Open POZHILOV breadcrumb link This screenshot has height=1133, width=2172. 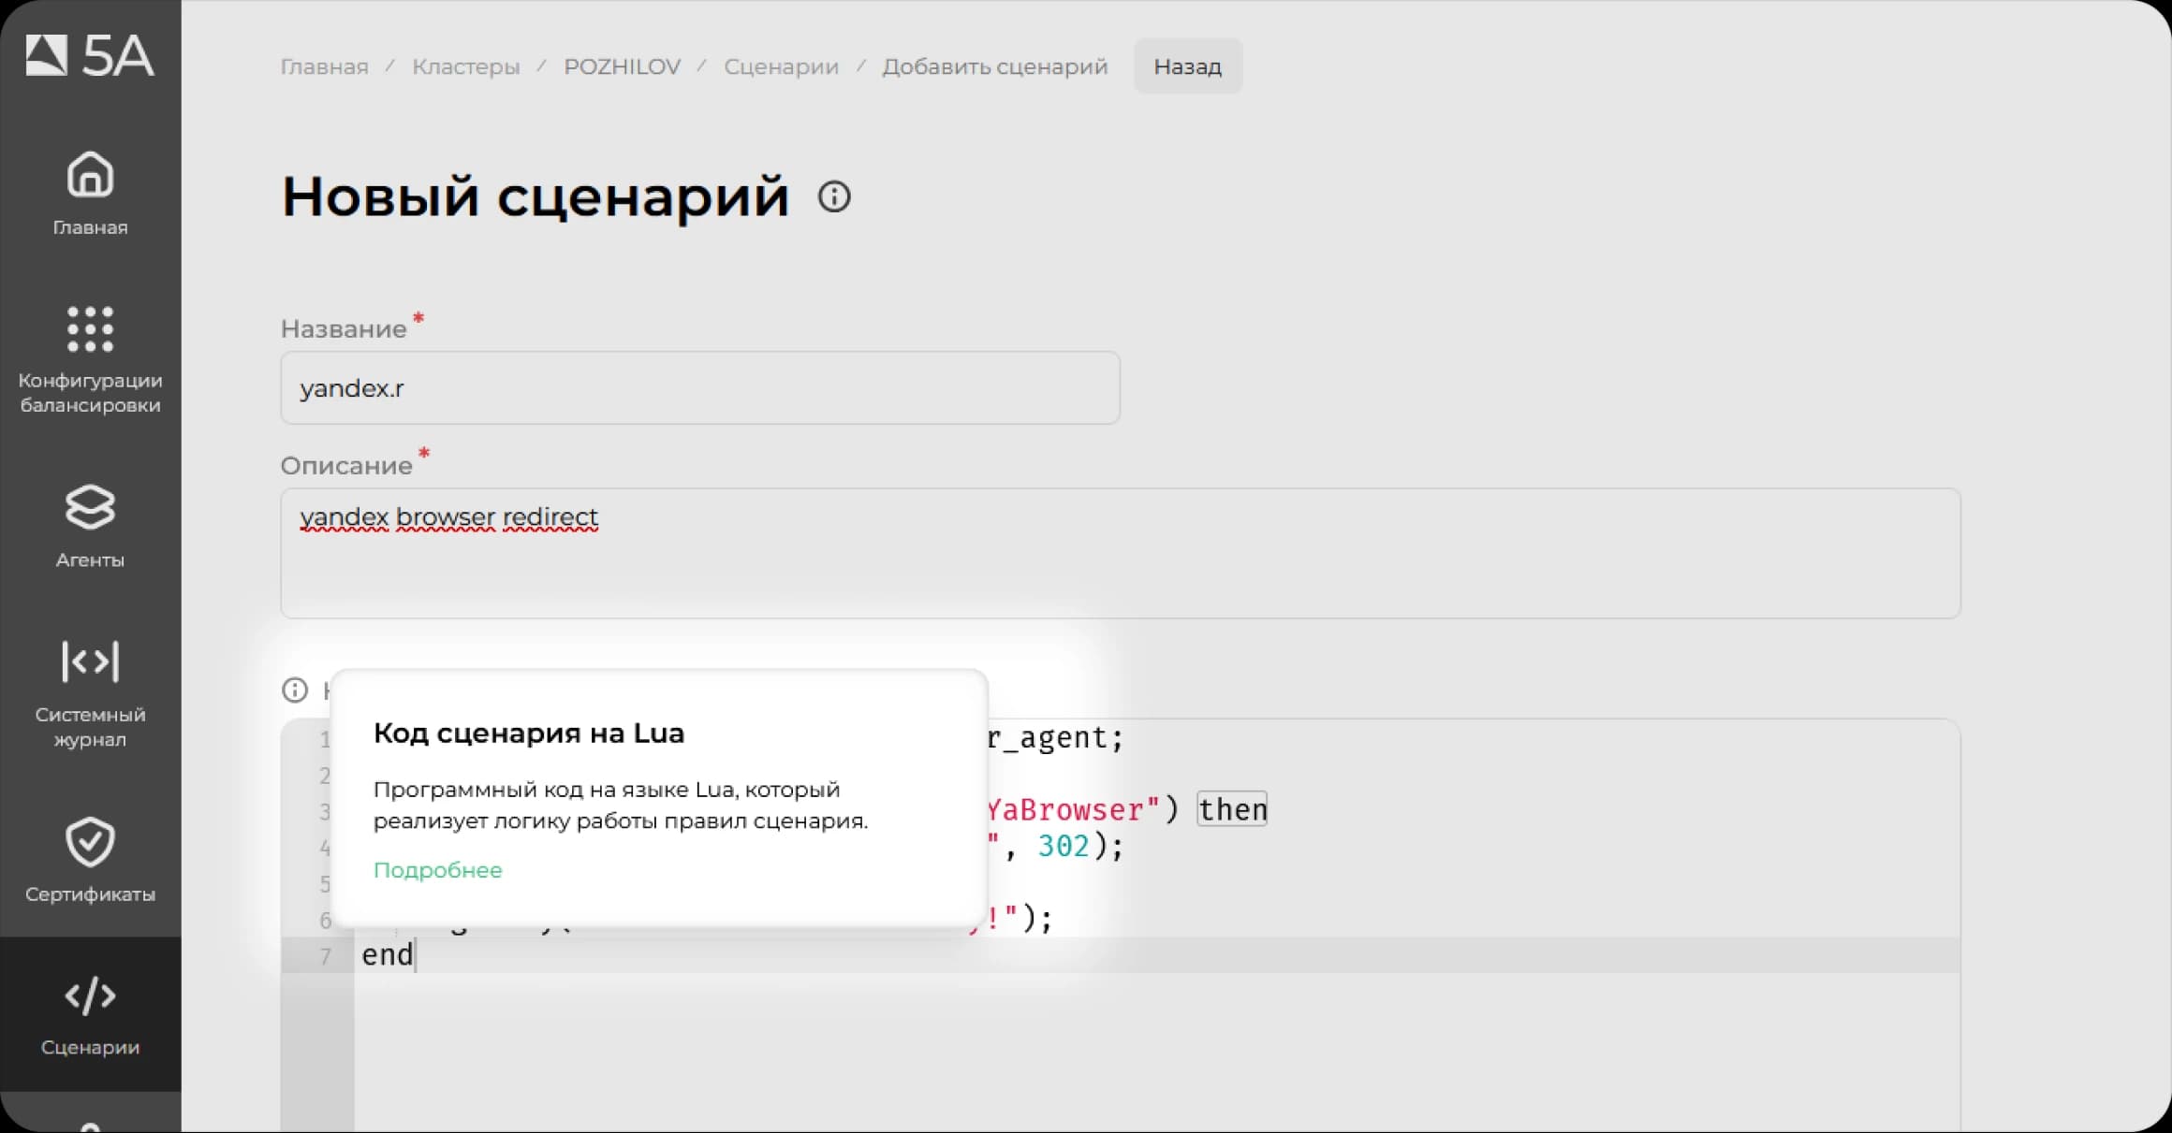[x=622, y=67]
